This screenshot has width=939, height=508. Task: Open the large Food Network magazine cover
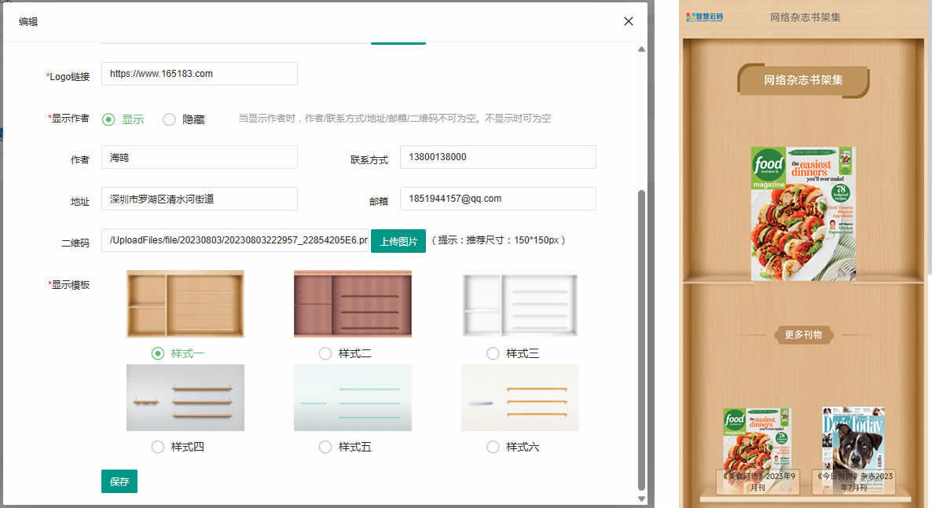coord(802,214)
